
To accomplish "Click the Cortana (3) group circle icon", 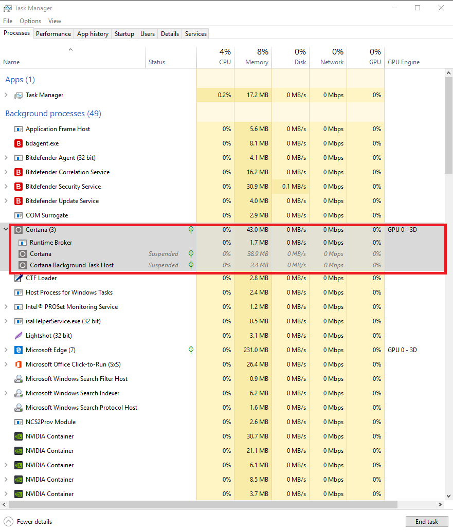I will point(19,230).
